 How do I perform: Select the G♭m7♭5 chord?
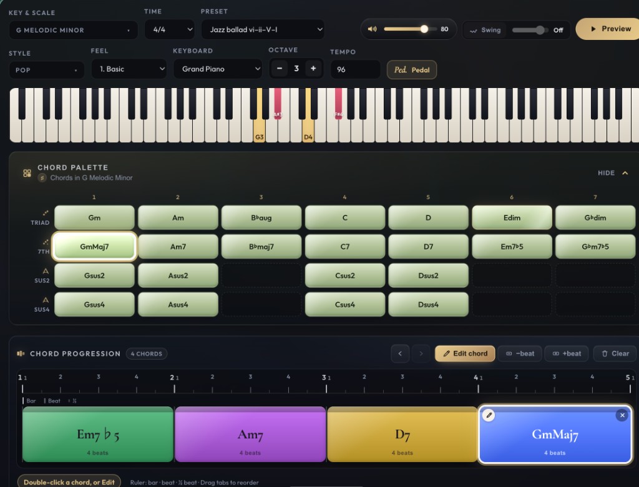[595, 247]
